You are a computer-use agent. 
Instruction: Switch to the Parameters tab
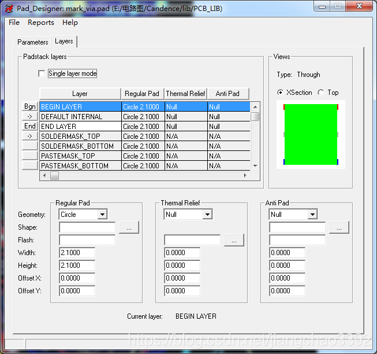[x=33, y=42]
